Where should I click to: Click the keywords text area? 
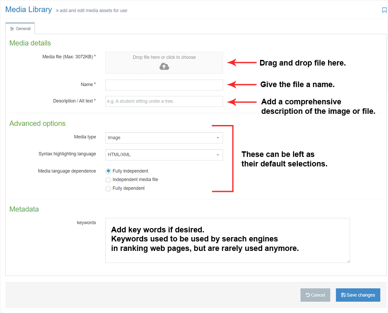point(228,240)
